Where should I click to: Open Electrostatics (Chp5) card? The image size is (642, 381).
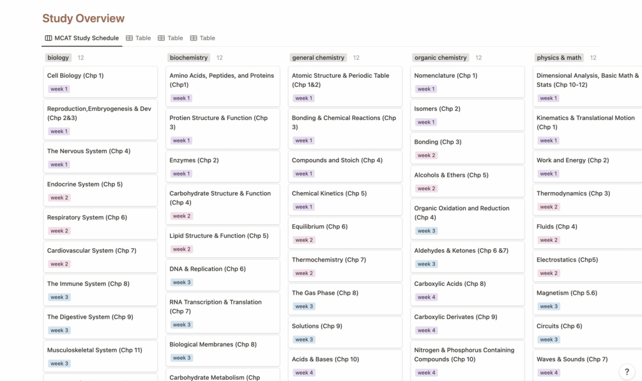(588, 266)
